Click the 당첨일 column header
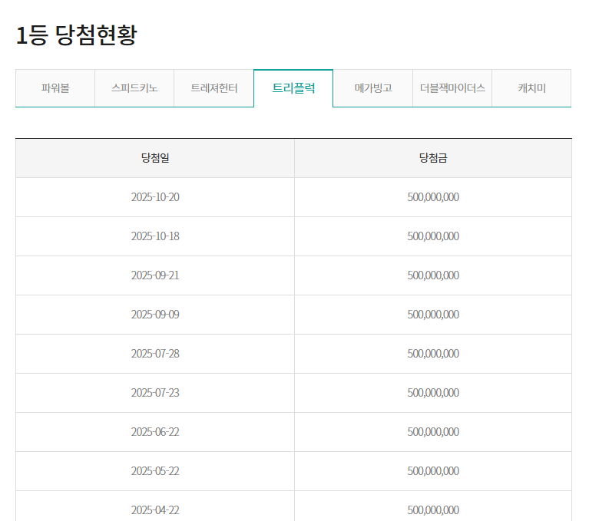This screenshot has height=521, width=589. pyautogui.click(x=155, y=158)
